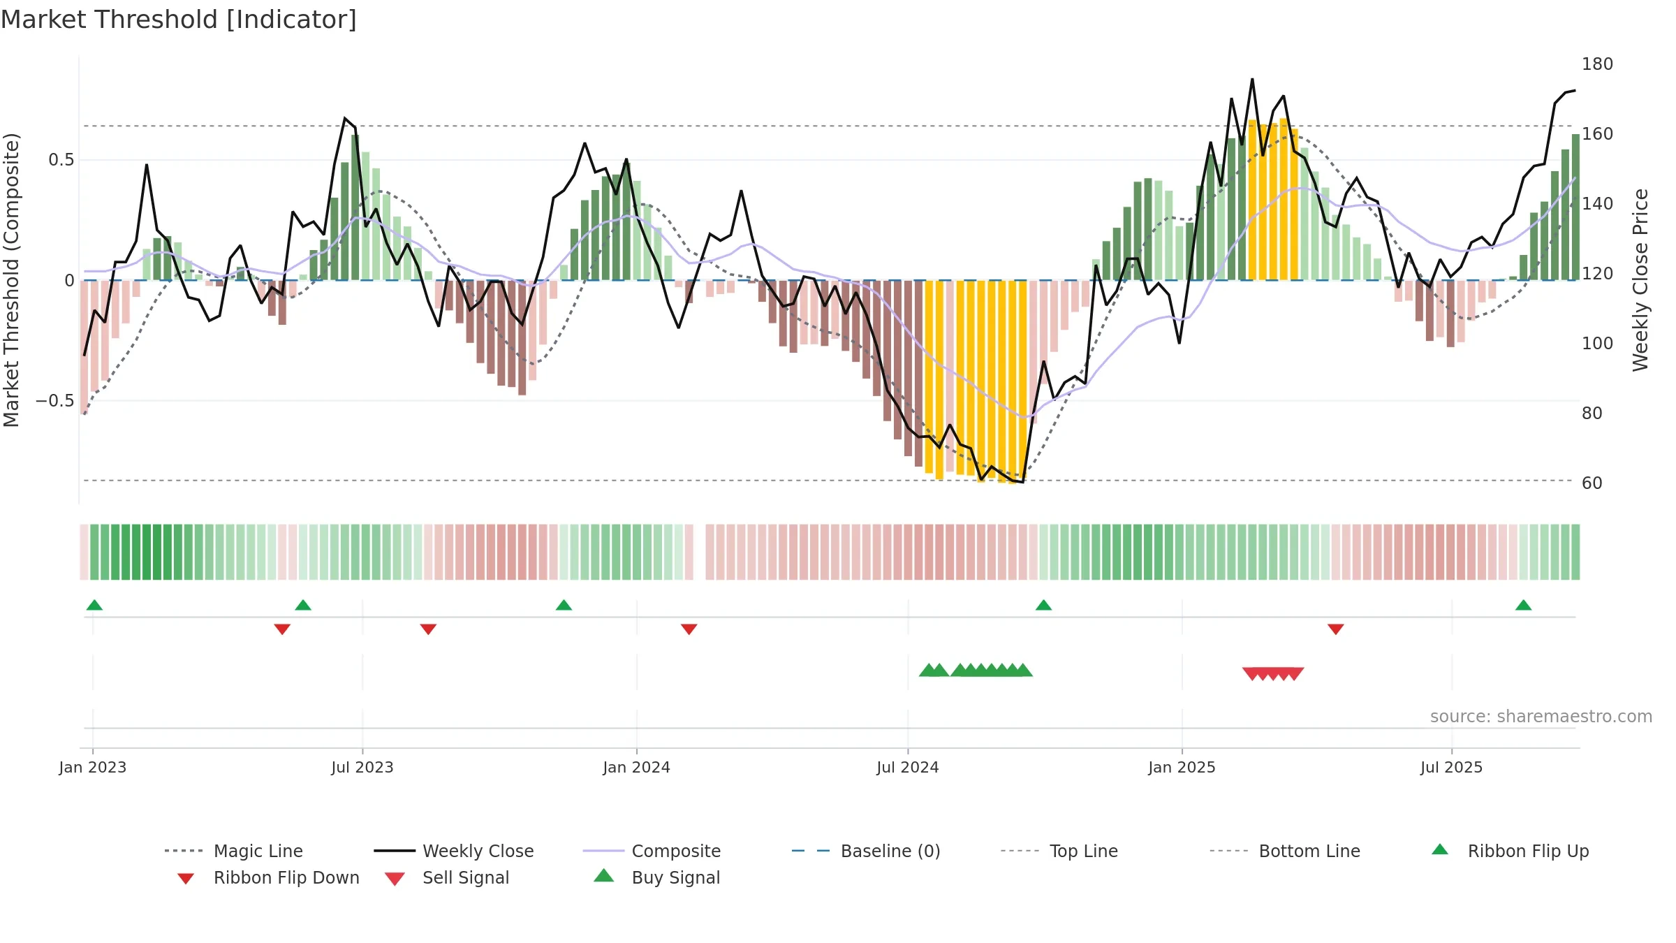1676x943 pixels.
Task: Click the last Buy Signal triangle in the 2024 cluster
Action: pos(1023,671)
